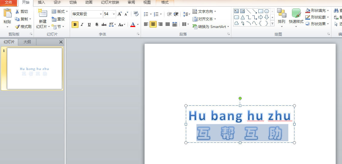Image resolution: width=342 pixels, height=164 pixels.
Task: Expand the font size 54 dropdown
Action: (x=114, y=14)
